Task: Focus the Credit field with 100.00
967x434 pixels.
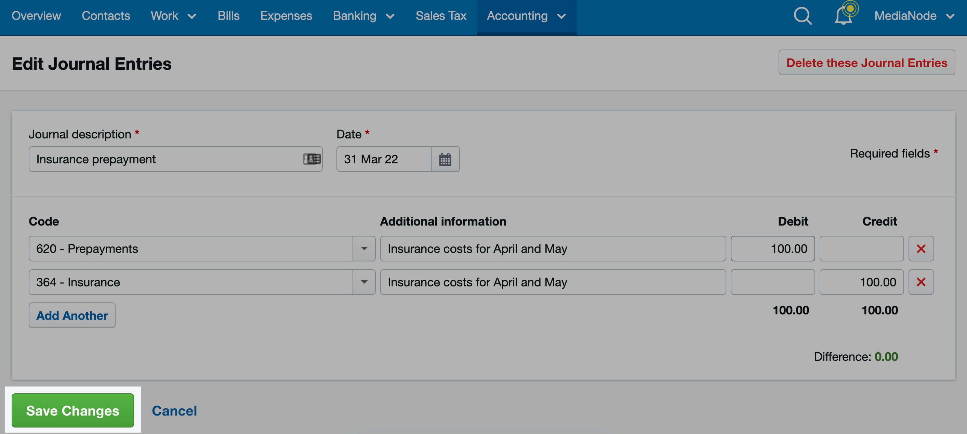Action: [862, 282]
